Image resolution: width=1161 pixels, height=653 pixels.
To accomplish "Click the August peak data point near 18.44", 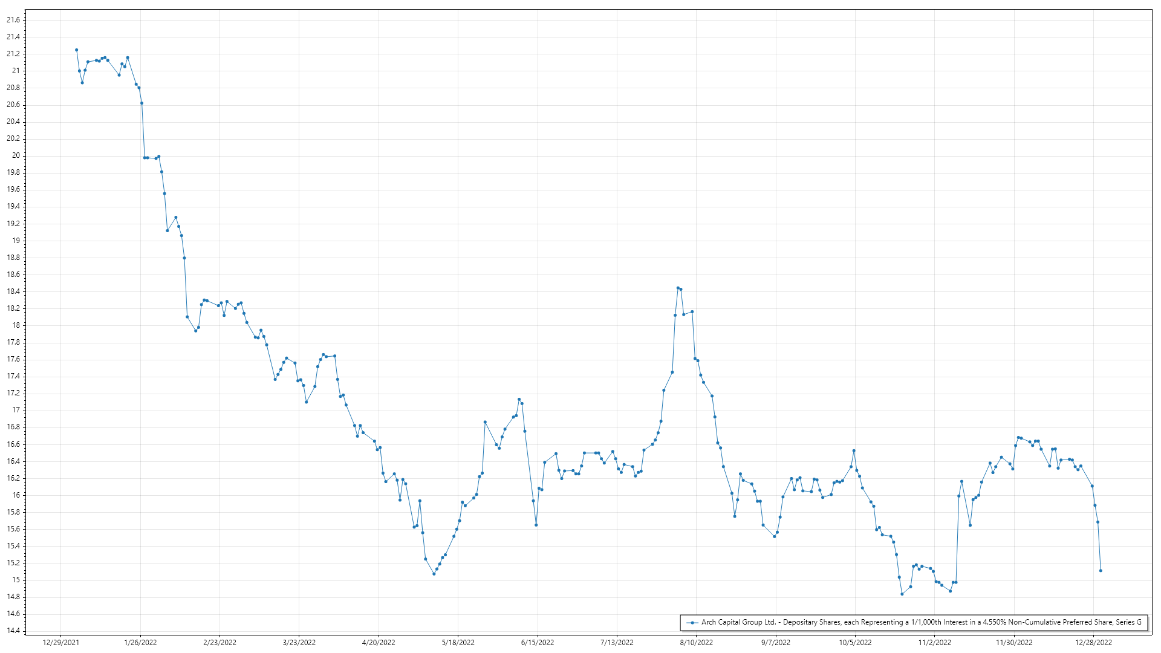I will (x=678, y=288).
